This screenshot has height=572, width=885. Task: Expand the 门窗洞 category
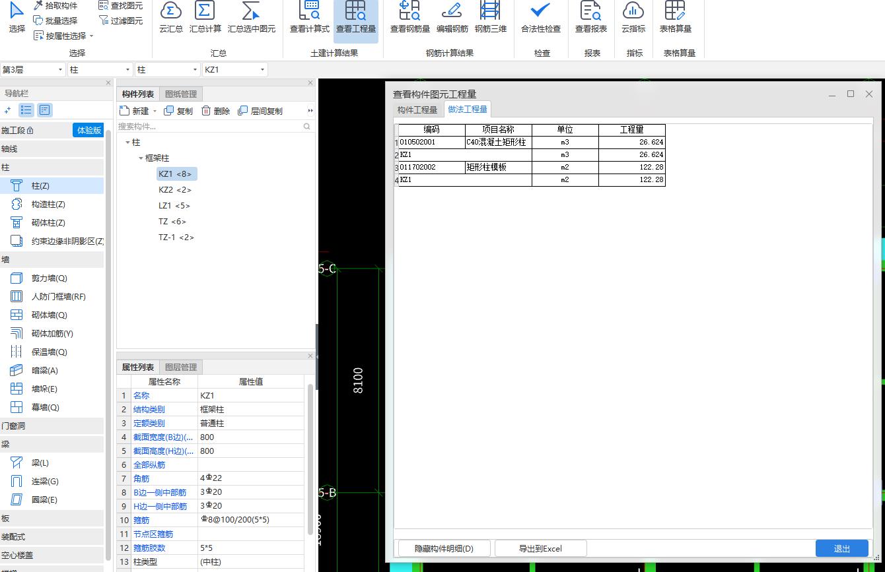point(52,426)
